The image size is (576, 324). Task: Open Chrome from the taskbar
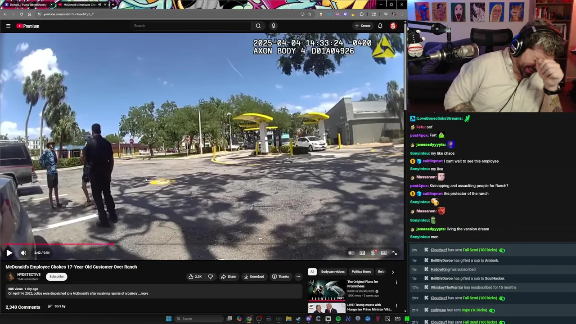(x=249, y=319)
